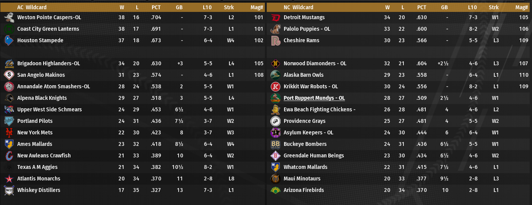Viewport: 532px width, 205px height.
Task: Click the Arizona Firebirds logo
Action: tap(275, 190)
